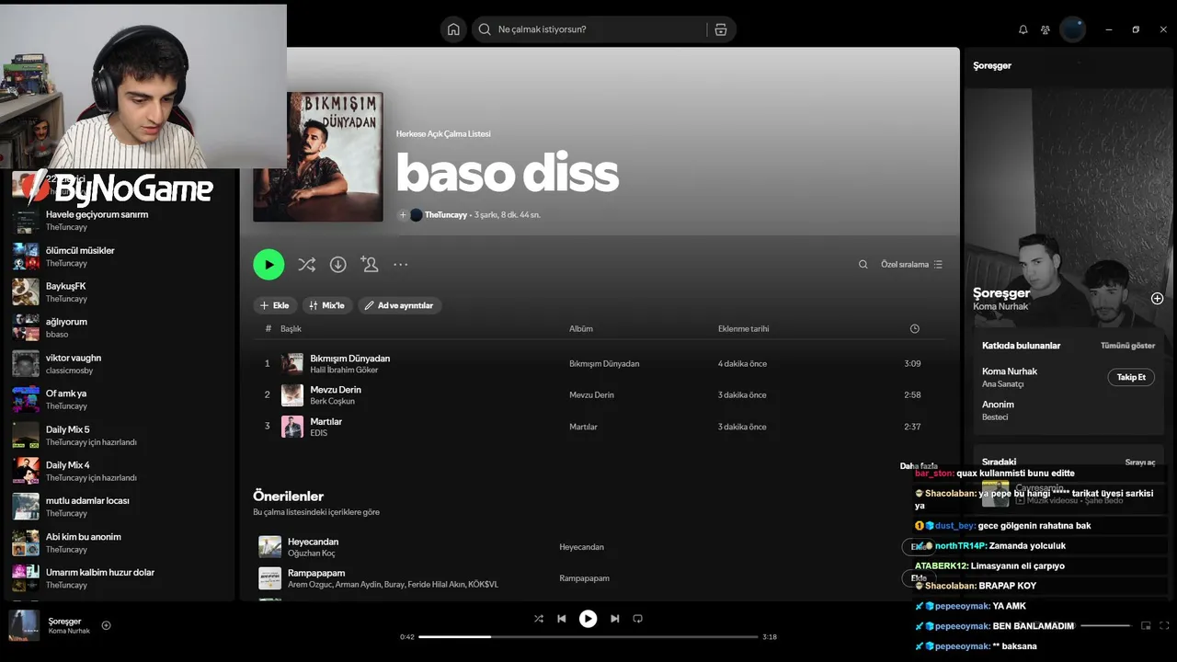Sort by the 'Albüm' column header
1177x662 pixels.
(x=581, y=328)
